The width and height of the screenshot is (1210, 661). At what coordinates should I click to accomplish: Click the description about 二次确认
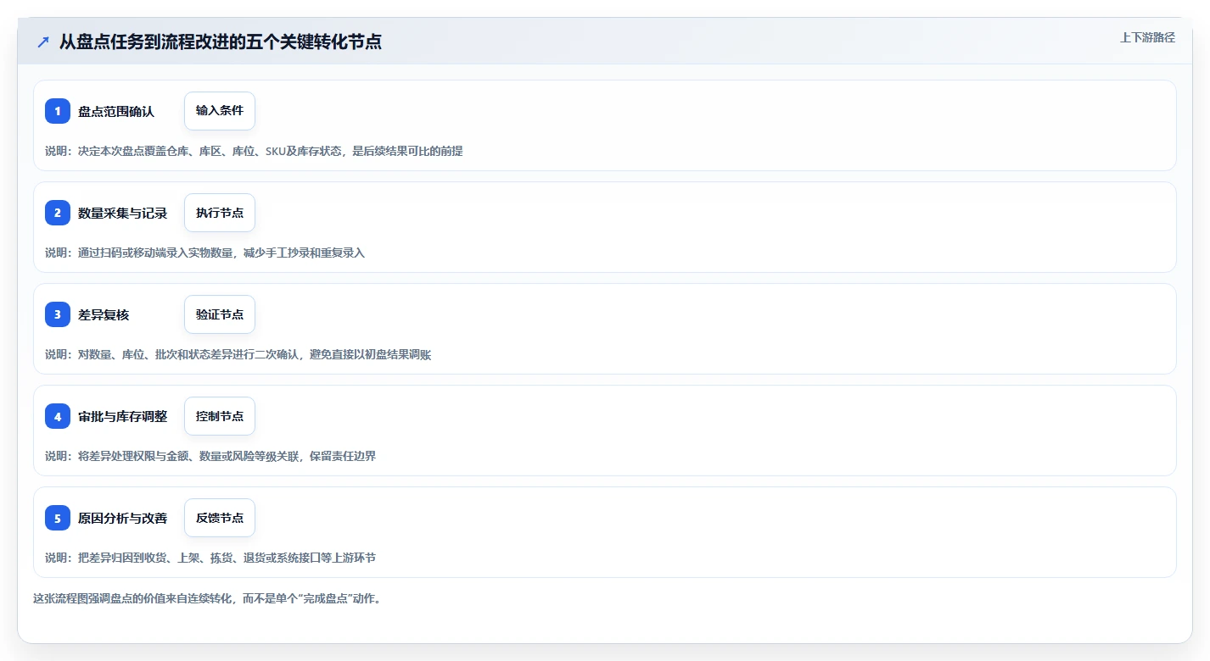click(238, 354)
